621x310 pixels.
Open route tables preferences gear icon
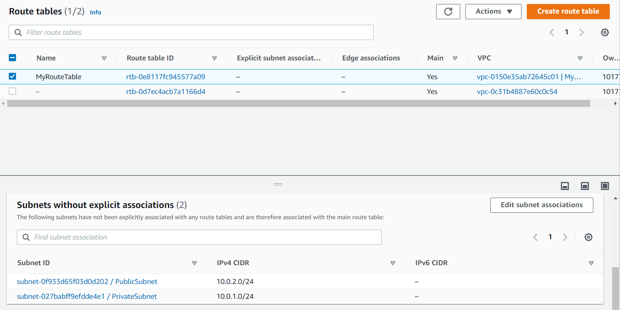pyautogui.click(x=605, y=33)
